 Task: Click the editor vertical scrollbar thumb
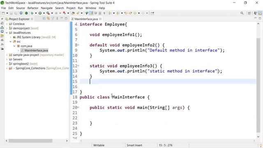point(258,85)
